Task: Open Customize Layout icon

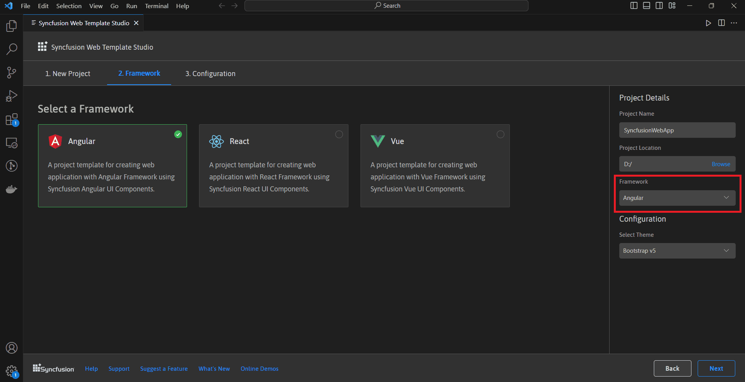Action: pos(672,5)
